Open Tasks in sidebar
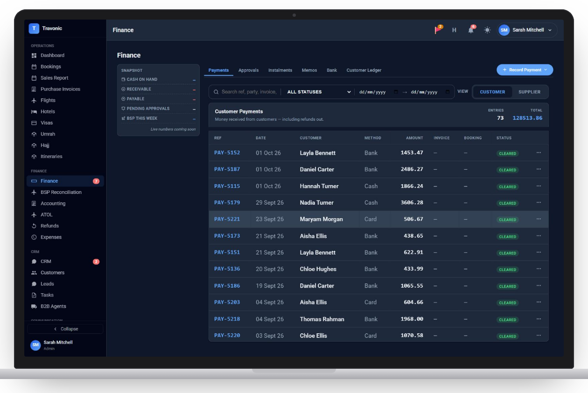The height and width of the screenshot is (393, 588). 65,295
